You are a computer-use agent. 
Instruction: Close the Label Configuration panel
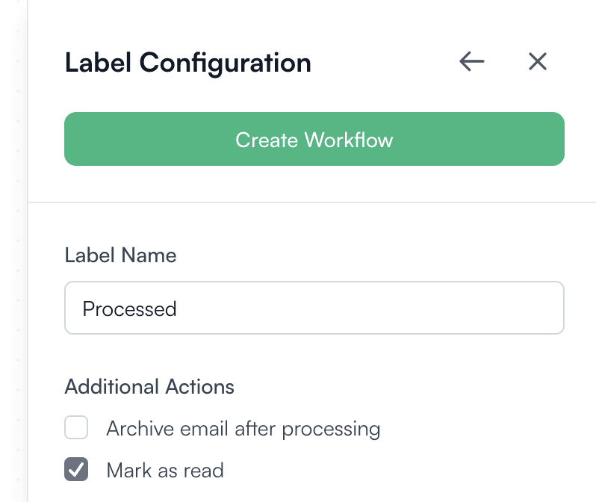pyautogui.click(x=538, y=62)
